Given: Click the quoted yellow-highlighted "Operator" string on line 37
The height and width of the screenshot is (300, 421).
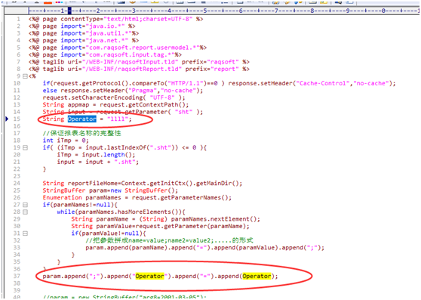Looking at the screenshot, I should pos(149,276).
